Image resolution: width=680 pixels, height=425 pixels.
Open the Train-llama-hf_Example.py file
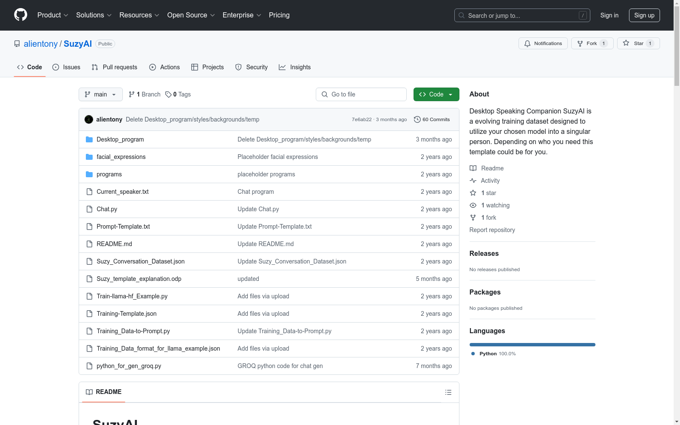pos(132,296)
